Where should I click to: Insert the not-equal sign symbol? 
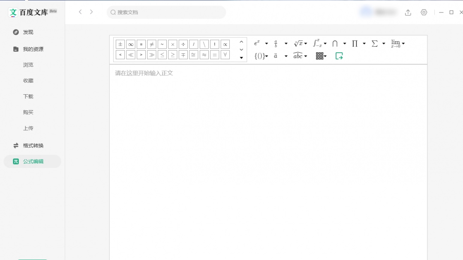coord(152,44)
